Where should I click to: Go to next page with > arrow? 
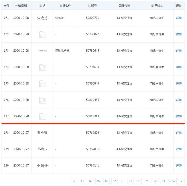(x=181, y=181)
